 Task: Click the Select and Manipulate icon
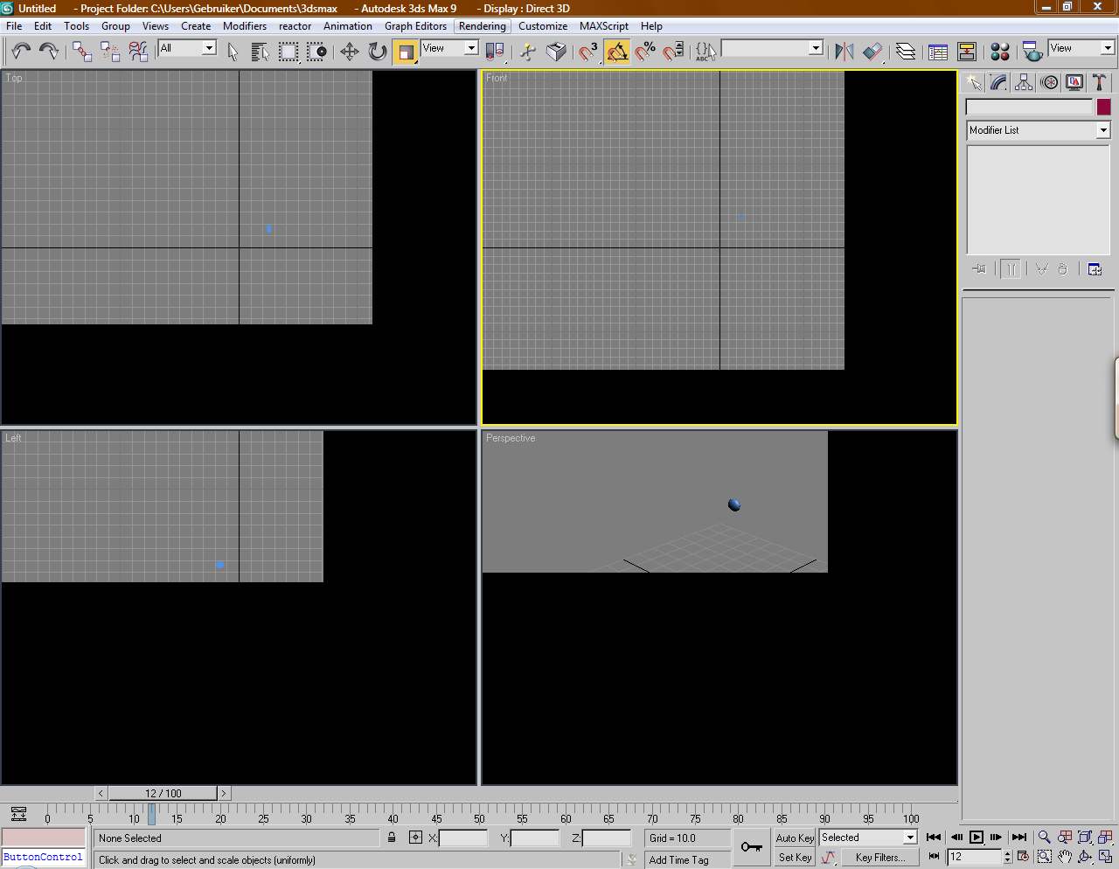click(x=527, y=52)
